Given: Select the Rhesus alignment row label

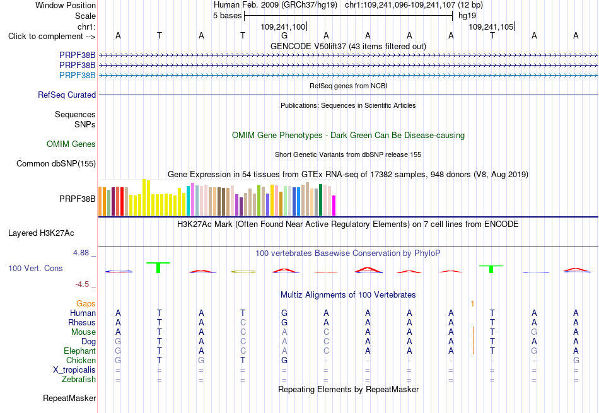Looking at the screenshot, I should 82,322.
